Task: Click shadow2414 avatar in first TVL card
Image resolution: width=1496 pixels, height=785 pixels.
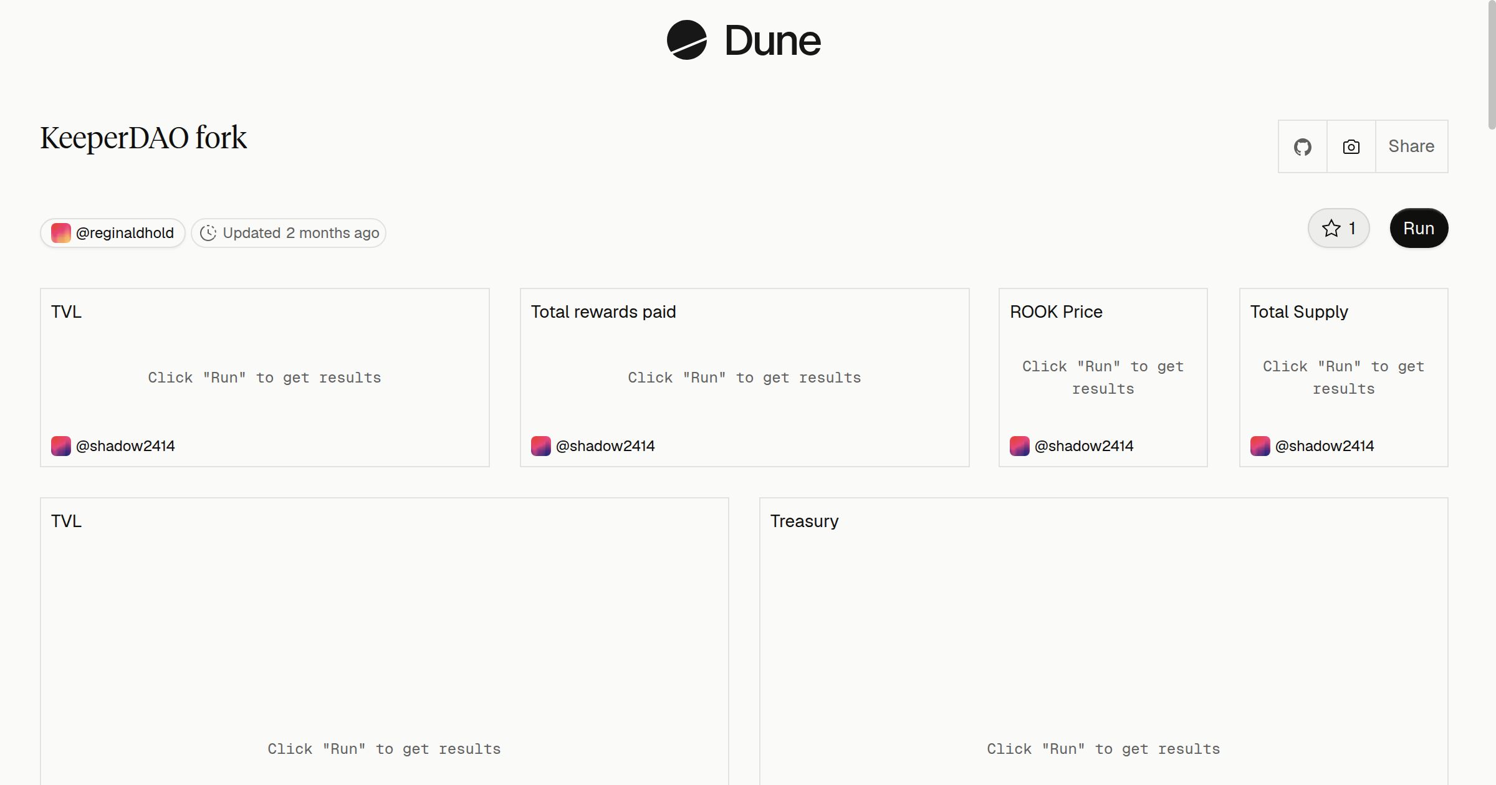Action: [x=61, y=446]
